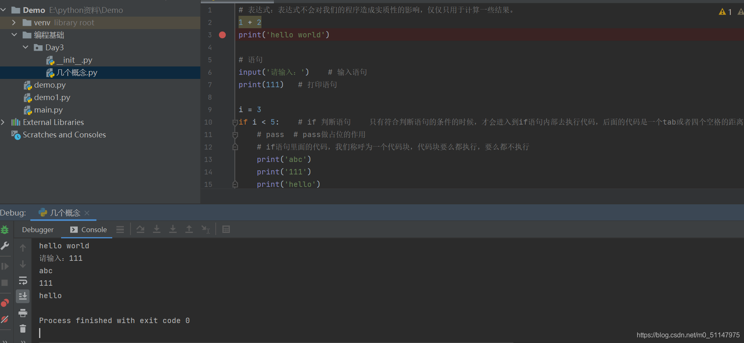Click the Run to Cursor icon

click(205, 229)
